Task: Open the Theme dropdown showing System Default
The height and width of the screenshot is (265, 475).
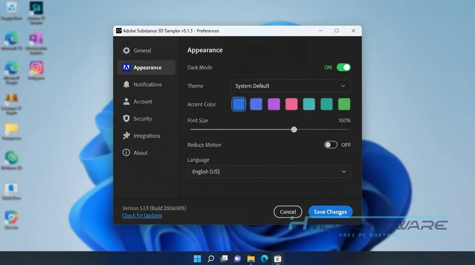Action: pyautogui.click(x=290, y=86)
